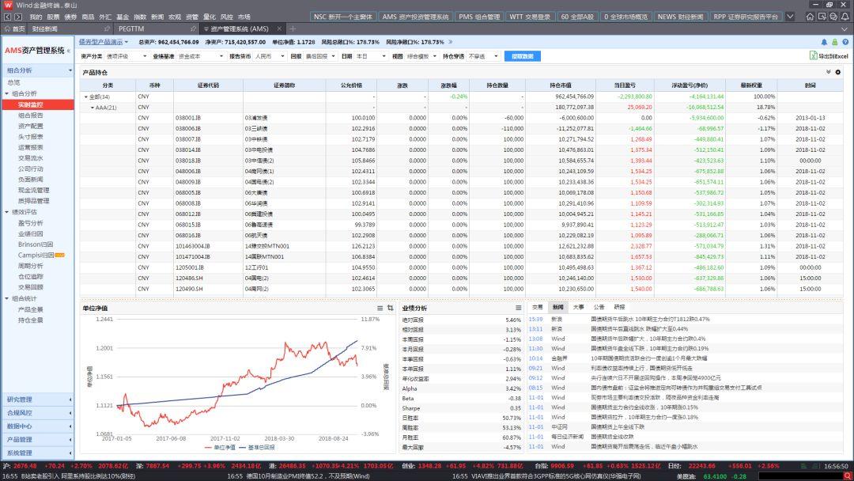The height and width of the screenshot is (481, 854).
Task: Switch to the 公告 tab in the news panel
Action: coord(599,307)
